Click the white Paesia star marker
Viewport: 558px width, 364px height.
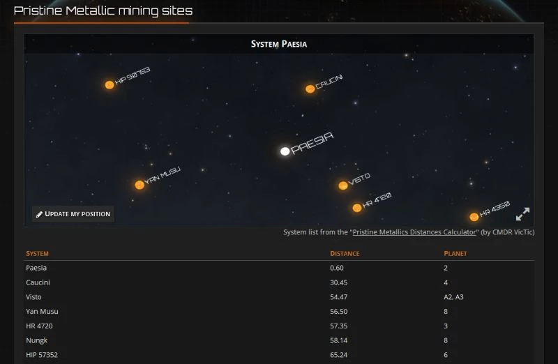click(x=285, y=151)
